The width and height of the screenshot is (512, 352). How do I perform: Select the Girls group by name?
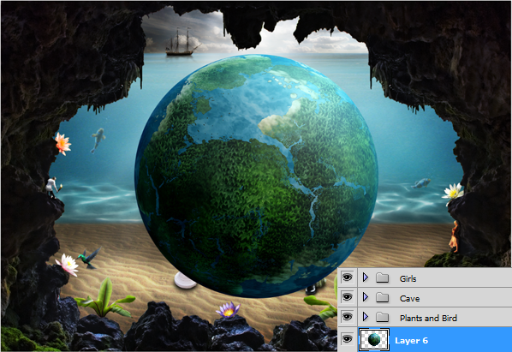(x=408, y=278)
